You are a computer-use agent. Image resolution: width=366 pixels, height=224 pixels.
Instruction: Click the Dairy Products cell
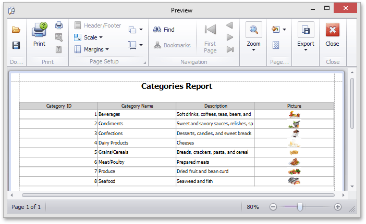tap(137, 143)
